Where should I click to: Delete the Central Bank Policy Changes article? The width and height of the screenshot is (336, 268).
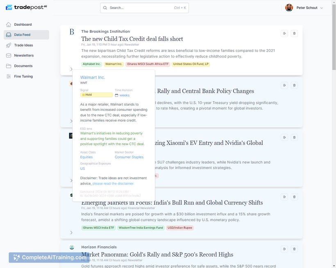294,86
